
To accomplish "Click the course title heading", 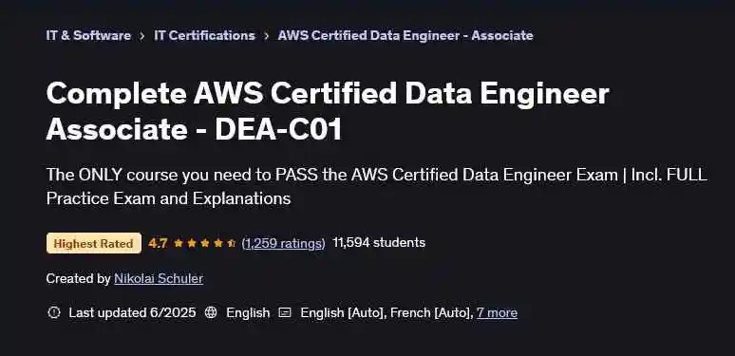I will 328,111.
